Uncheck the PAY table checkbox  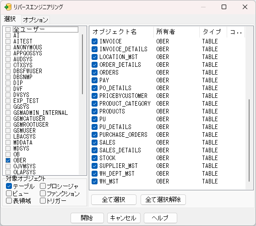tap(94, 80)
